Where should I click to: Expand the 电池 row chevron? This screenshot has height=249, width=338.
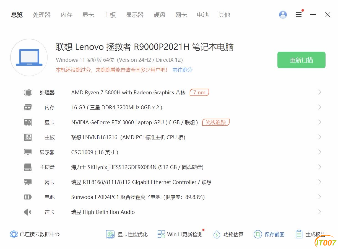(319, 197)
